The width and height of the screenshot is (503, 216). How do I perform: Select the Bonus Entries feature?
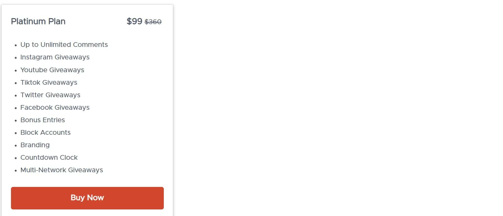[x=43, y=120]
